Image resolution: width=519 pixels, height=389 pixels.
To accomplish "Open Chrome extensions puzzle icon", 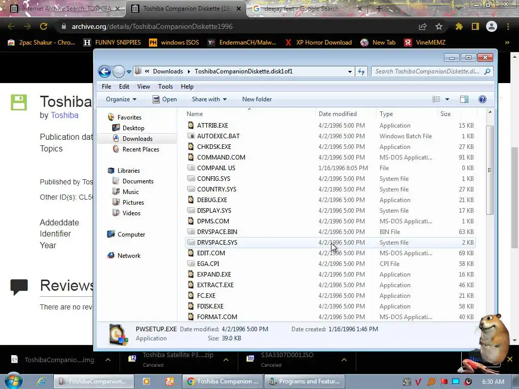I will [459, 26].
